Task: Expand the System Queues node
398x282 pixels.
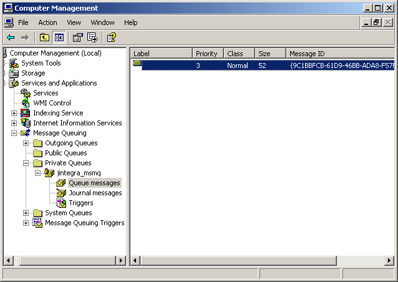Action: (26, 213)
